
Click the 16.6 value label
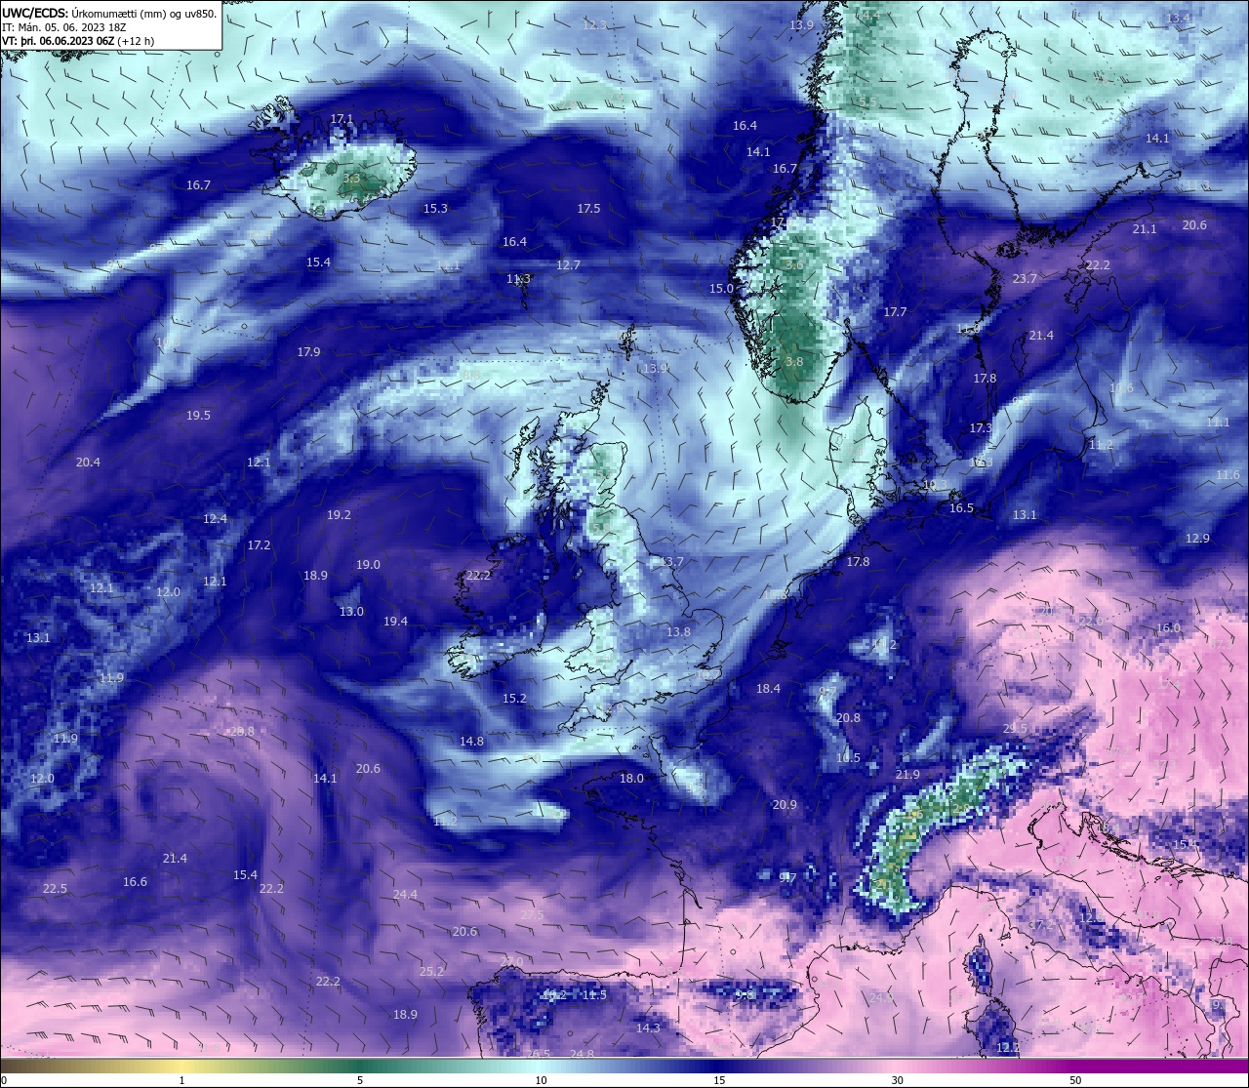tap(135, 882)
